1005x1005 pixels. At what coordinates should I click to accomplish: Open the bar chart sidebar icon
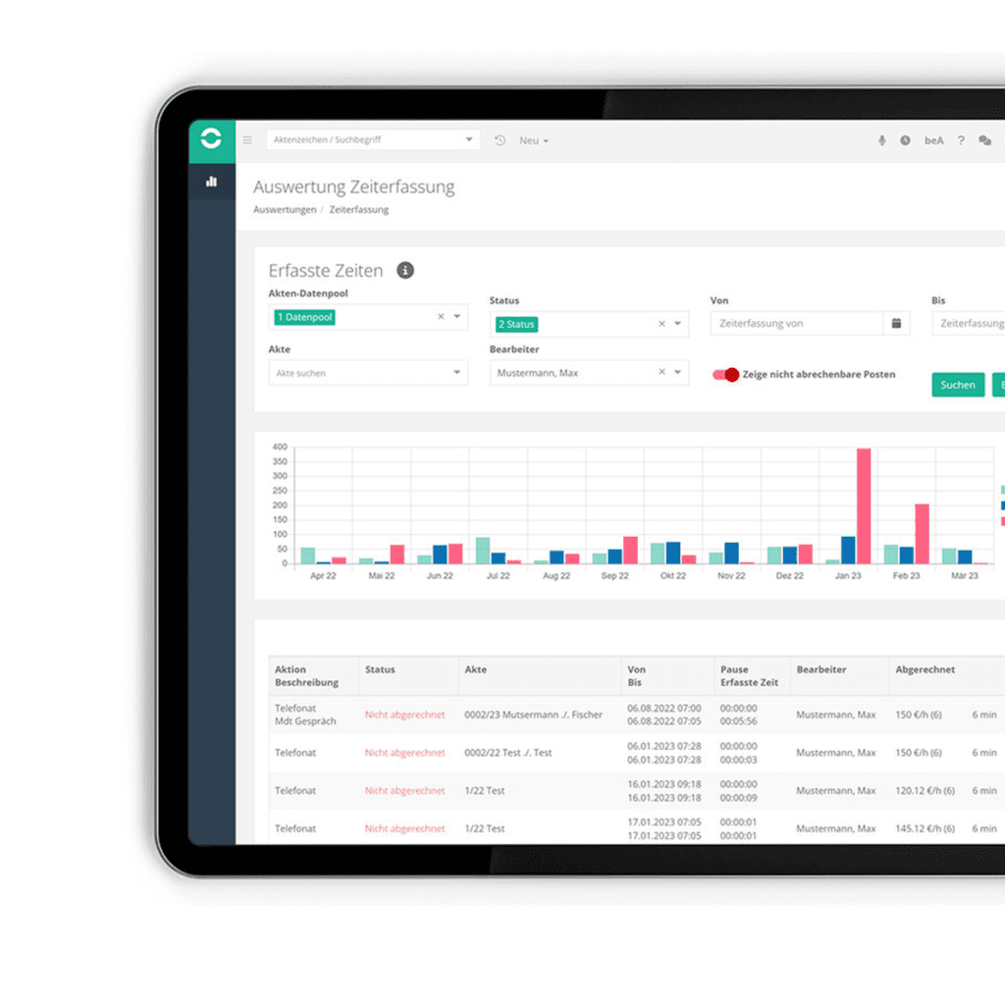[x=212, y=182]
